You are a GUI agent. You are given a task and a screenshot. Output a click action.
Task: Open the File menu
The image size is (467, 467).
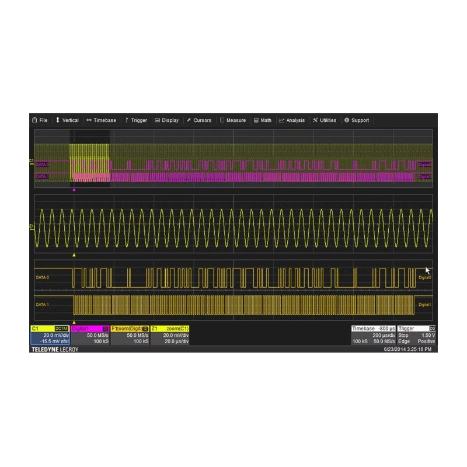40,120
